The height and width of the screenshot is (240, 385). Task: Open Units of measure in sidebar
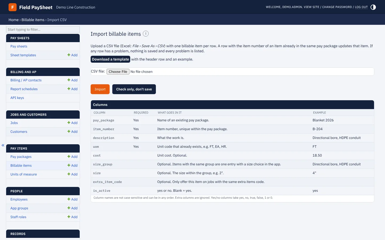coord(24,174)
